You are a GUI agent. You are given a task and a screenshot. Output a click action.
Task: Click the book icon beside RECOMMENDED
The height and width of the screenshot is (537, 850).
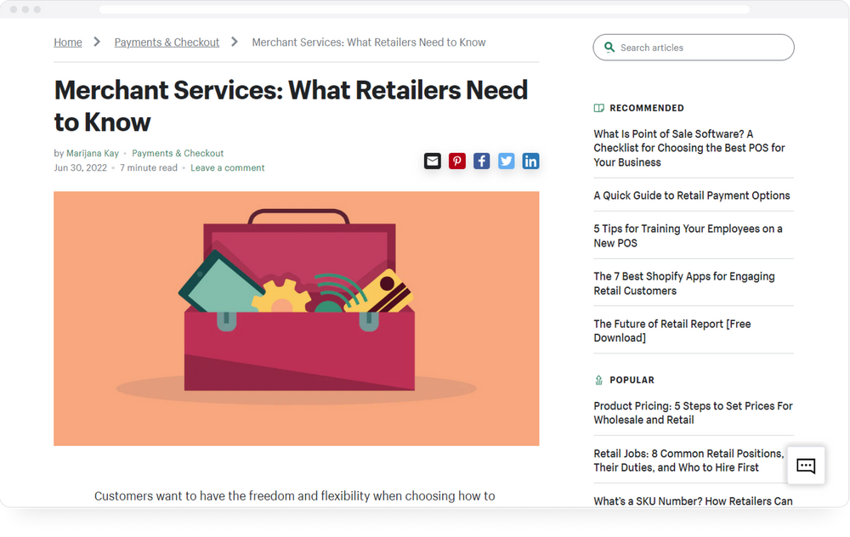point(598,107)
